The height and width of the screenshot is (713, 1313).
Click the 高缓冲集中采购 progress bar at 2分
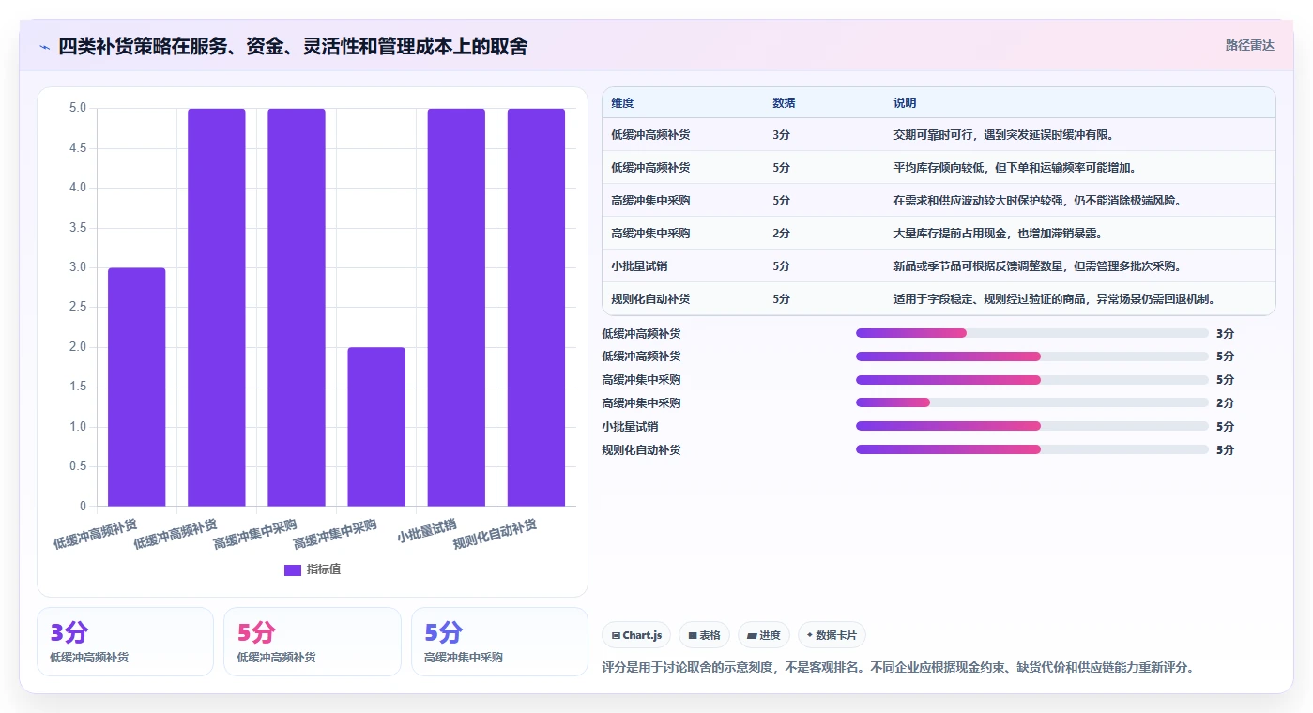point(1032,403)
